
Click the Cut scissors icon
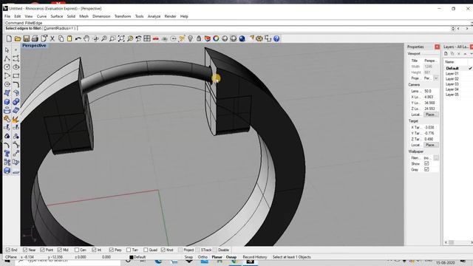tap(52, 38)
